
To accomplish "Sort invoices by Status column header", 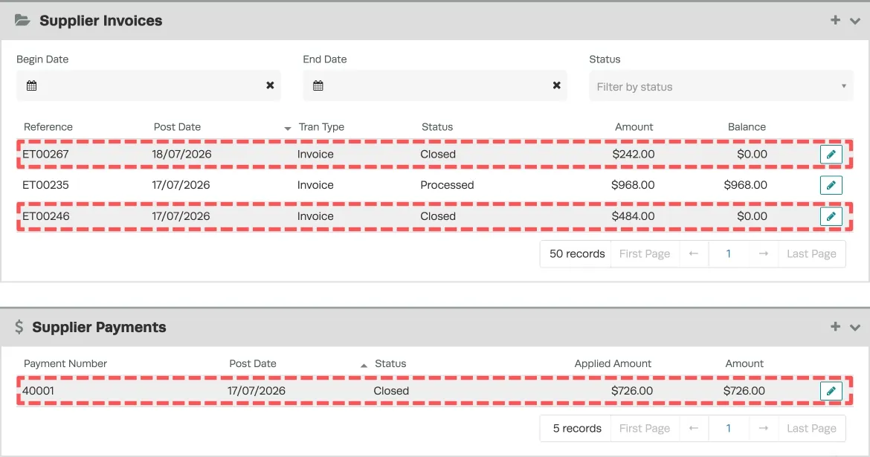I will (437, 127).
